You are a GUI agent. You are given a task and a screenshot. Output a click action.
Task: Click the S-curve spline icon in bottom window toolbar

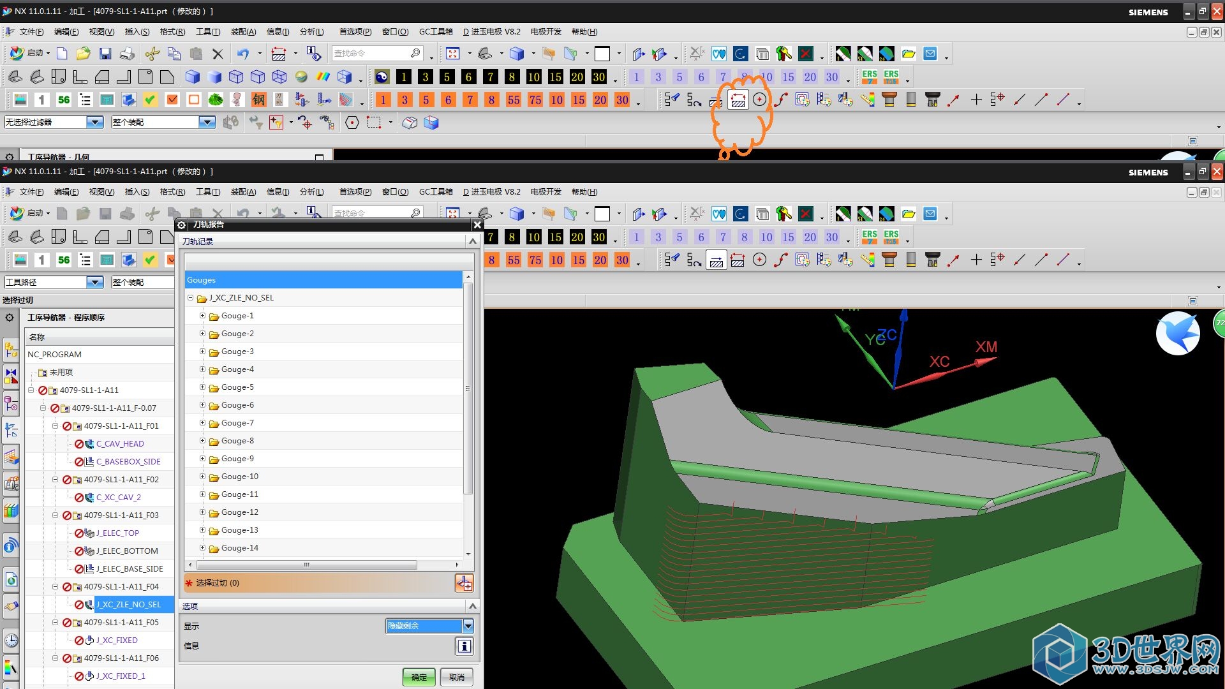pyautogui.click(x=781, y=260)
